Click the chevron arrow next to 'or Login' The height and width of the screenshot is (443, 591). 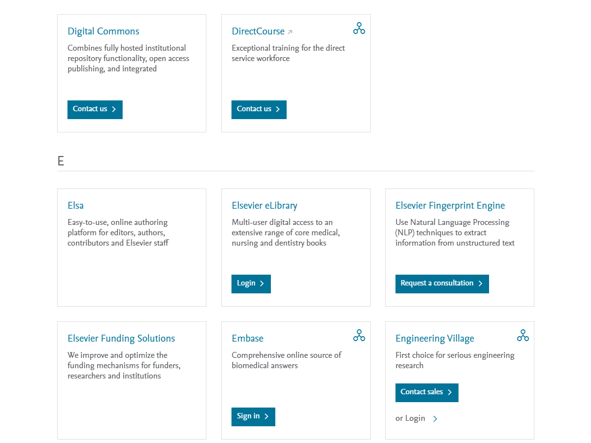coord(435,419)
